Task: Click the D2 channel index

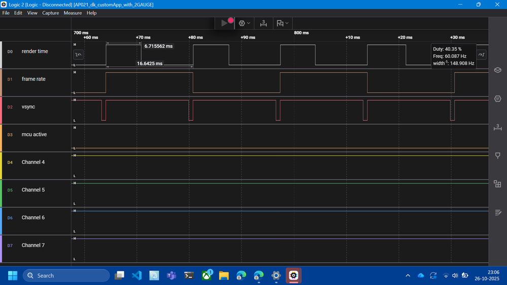Action: [10, 108]
